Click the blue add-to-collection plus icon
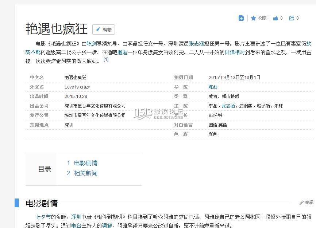The width and height of the screenshot is (316, 228). (x=241, y=18)
